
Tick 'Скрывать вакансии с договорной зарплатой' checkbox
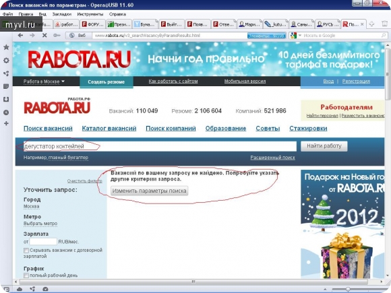coord(26,250)
